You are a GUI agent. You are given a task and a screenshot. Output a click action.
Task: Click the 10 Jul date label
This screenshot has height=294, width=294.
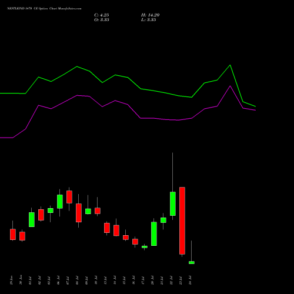point(96,280)
